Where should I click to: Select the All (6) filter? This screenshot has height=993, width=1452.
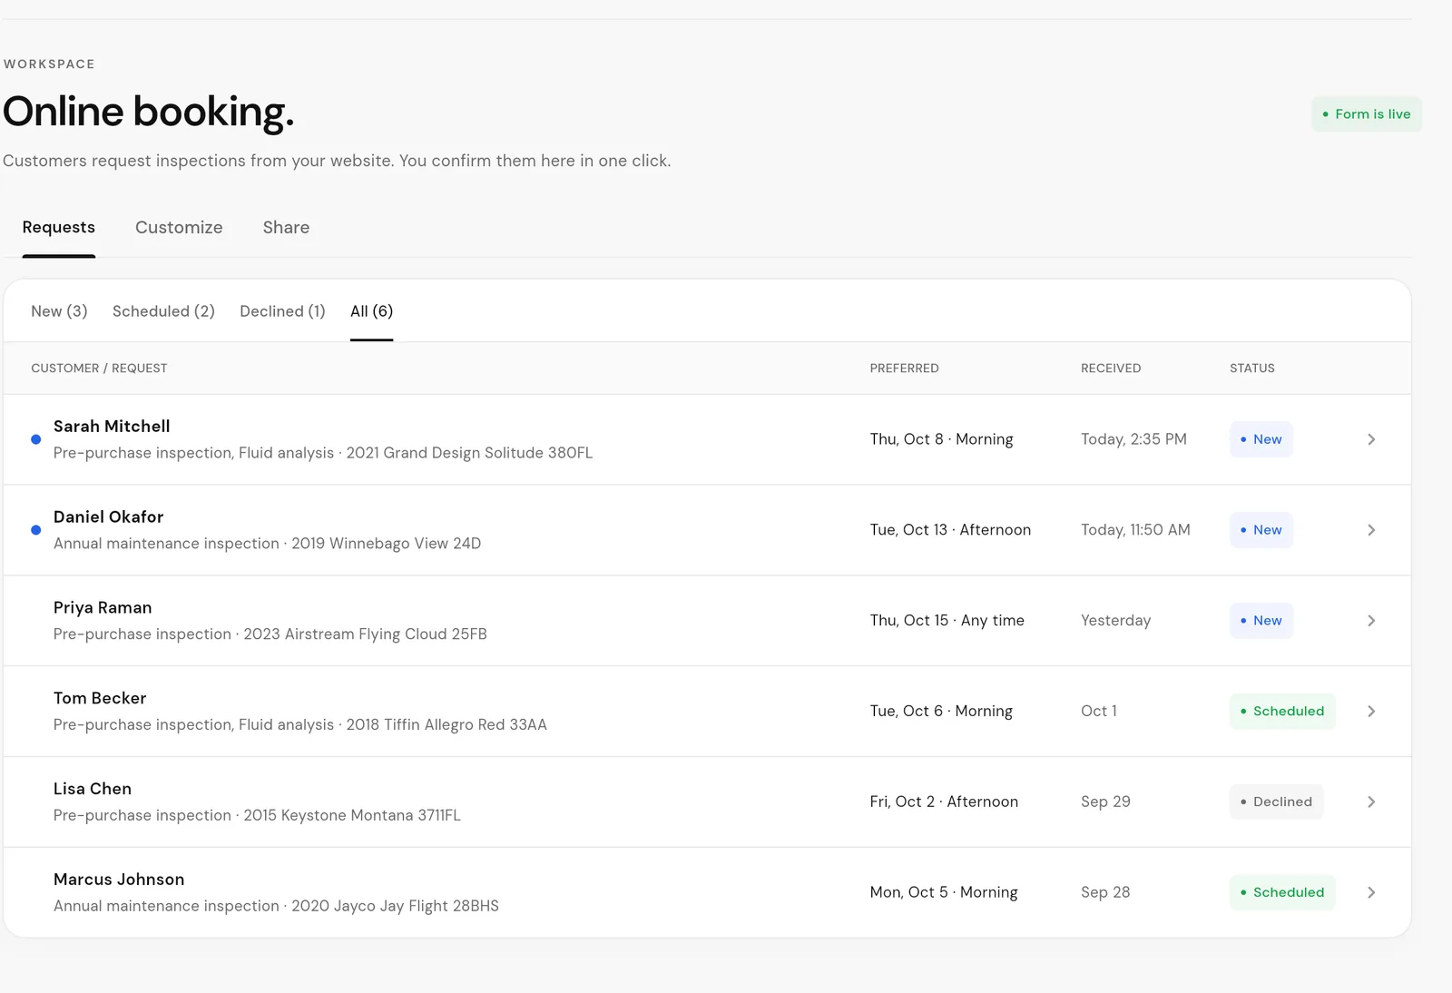tap(372, 311)
